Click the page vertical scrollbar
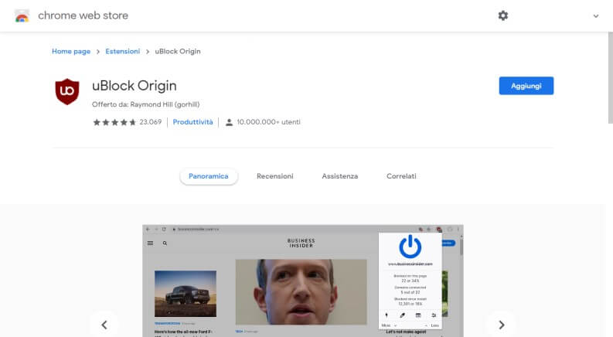This screenshot has width=613, height=337. 610,78
